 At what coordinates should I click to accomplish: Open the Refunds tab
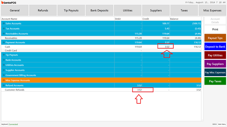coord(43,11)
